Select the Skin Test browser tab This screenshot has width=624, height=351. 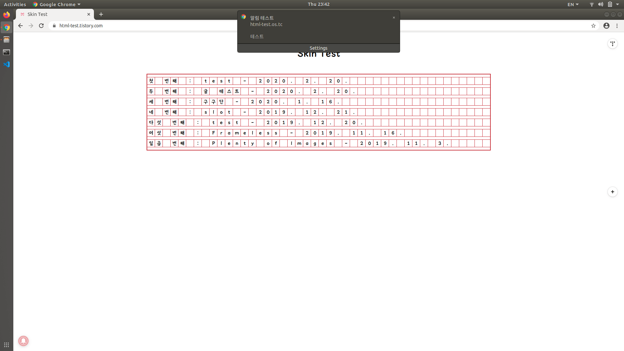(x=52, y=14)
